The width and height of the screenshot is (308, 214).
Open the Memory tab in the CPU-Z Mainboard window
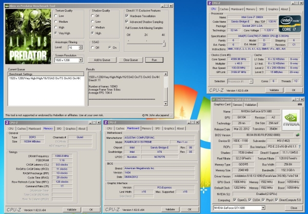pos(146,129)
